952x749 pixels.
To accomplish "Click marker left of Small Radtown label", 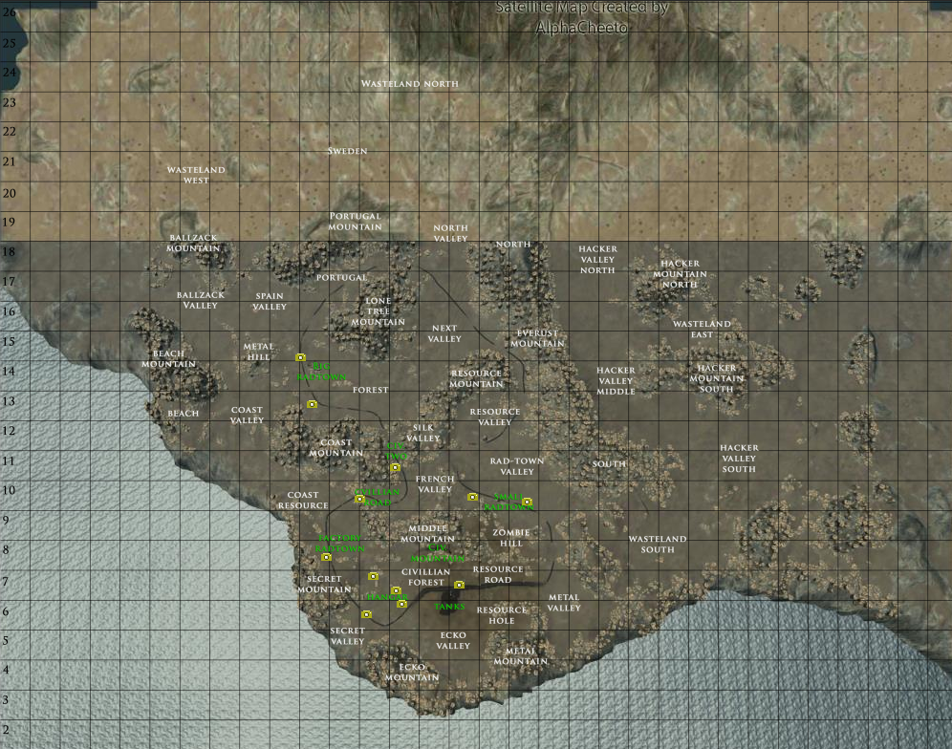I will pos(472,497).
